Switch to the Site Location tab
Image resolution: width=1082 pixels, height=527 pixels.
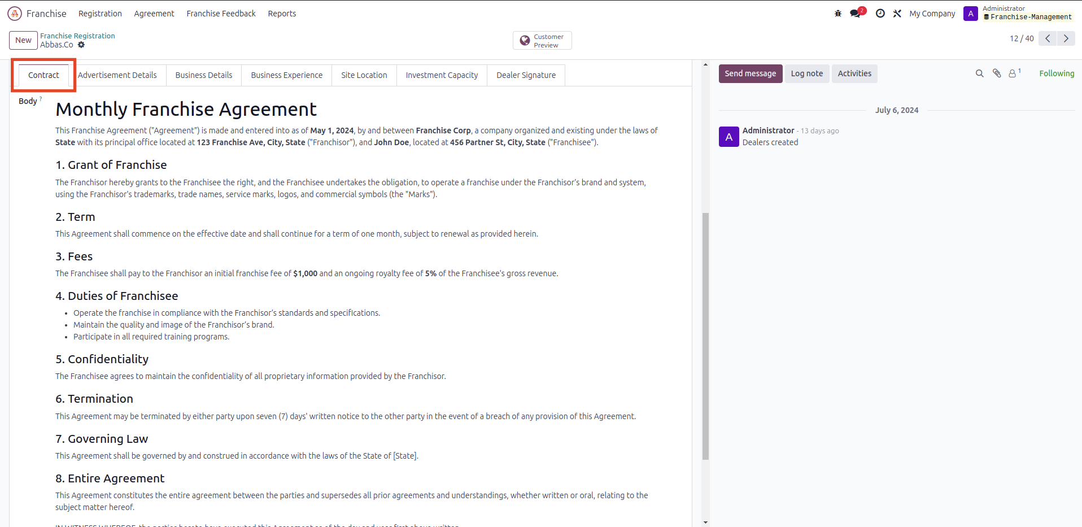[364, 75]
